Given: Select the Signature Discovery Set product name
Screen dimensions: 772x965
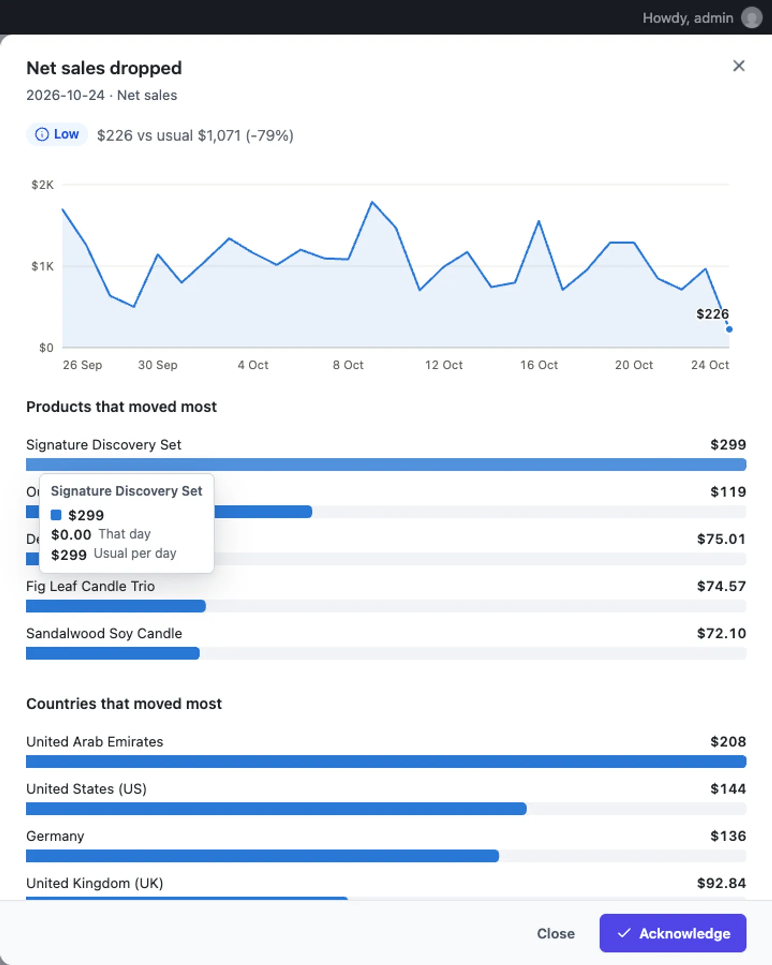Looking at the screenshot, I should click(103, 444).
